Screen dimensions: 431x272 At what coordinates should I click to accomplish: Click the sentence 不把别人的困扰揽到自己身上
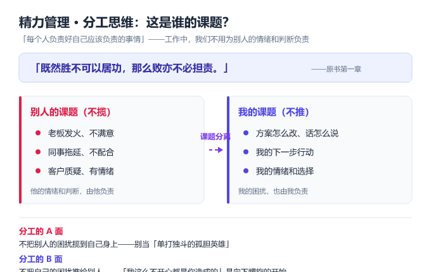point(68,244)
